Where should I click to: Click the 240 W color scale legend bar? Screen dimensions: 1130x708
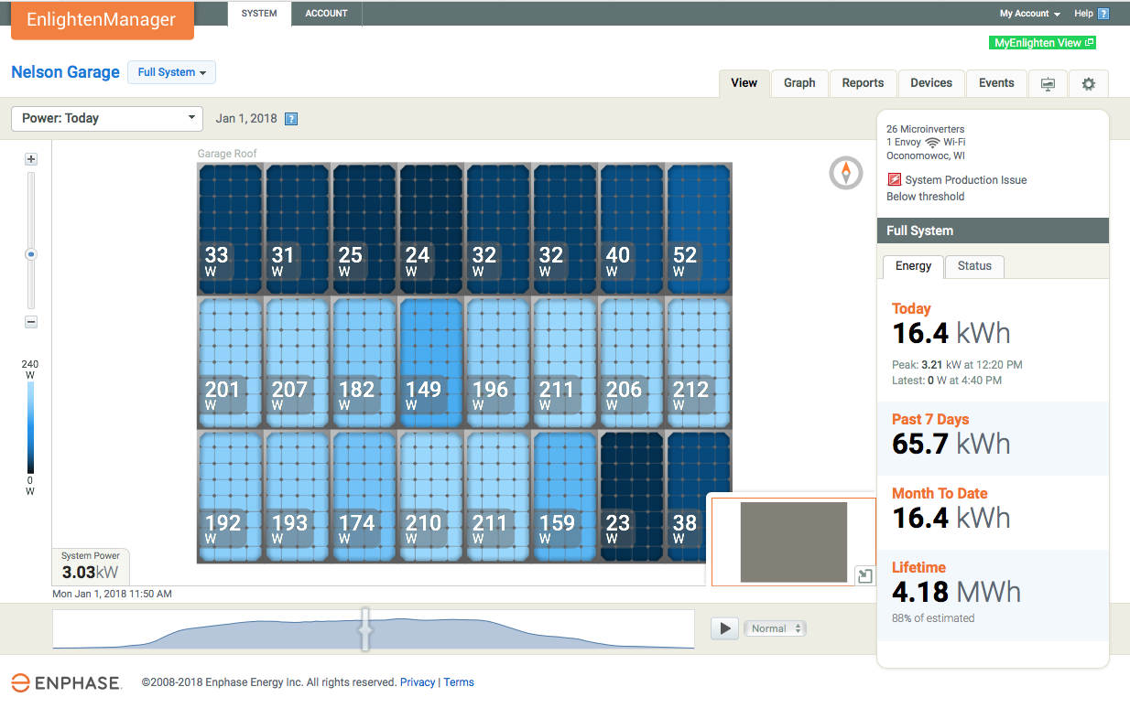pyautogui.click(x=30, y=427)
